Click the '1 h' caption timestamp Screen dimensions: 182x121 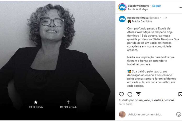click(x=165, y=17)
